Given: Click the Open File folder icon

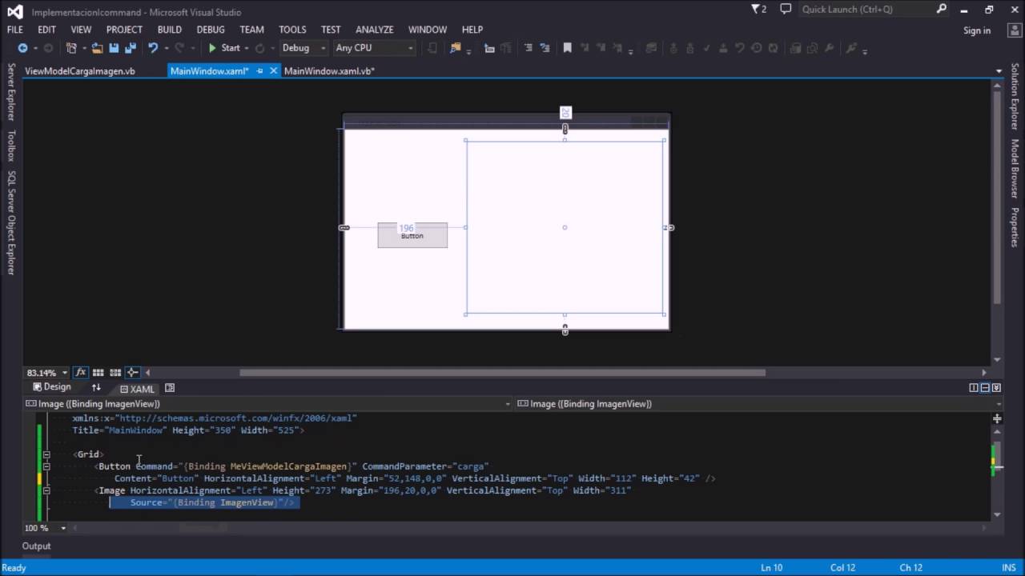Looking at the screenshot, I should point(98,48).
